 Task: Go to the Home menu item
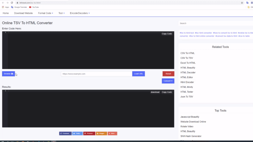pos(6,13)
